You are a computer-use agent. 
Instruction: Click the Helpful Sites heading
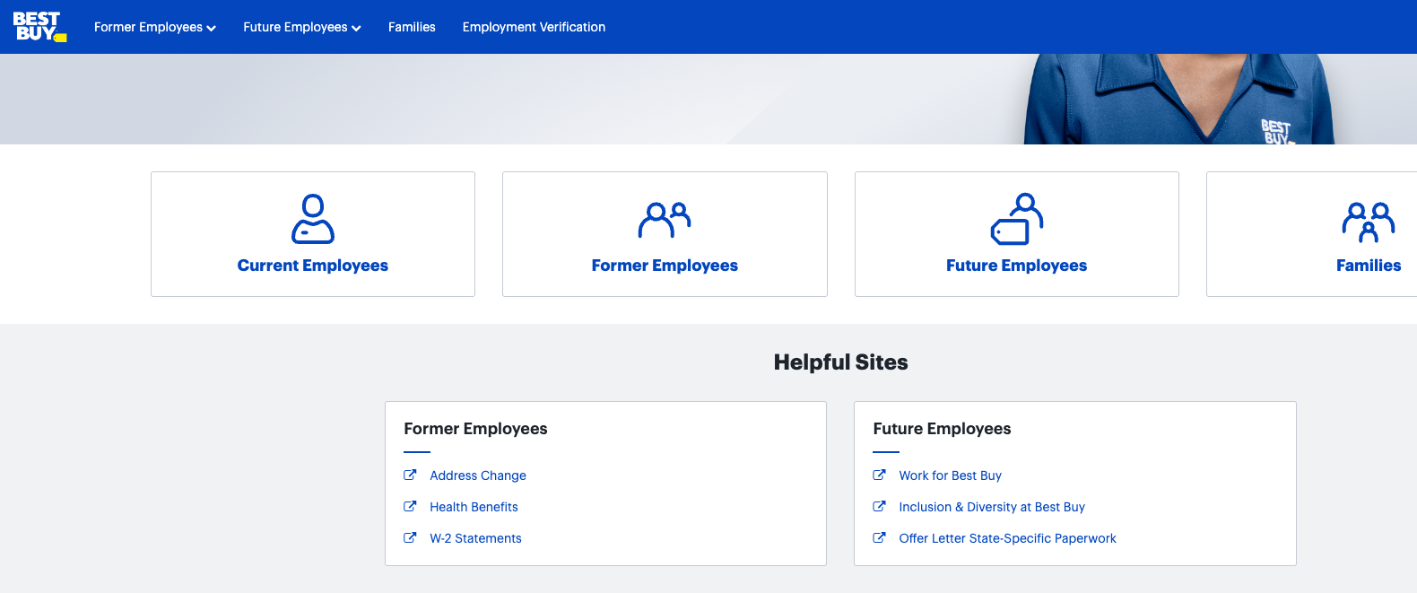841,362
